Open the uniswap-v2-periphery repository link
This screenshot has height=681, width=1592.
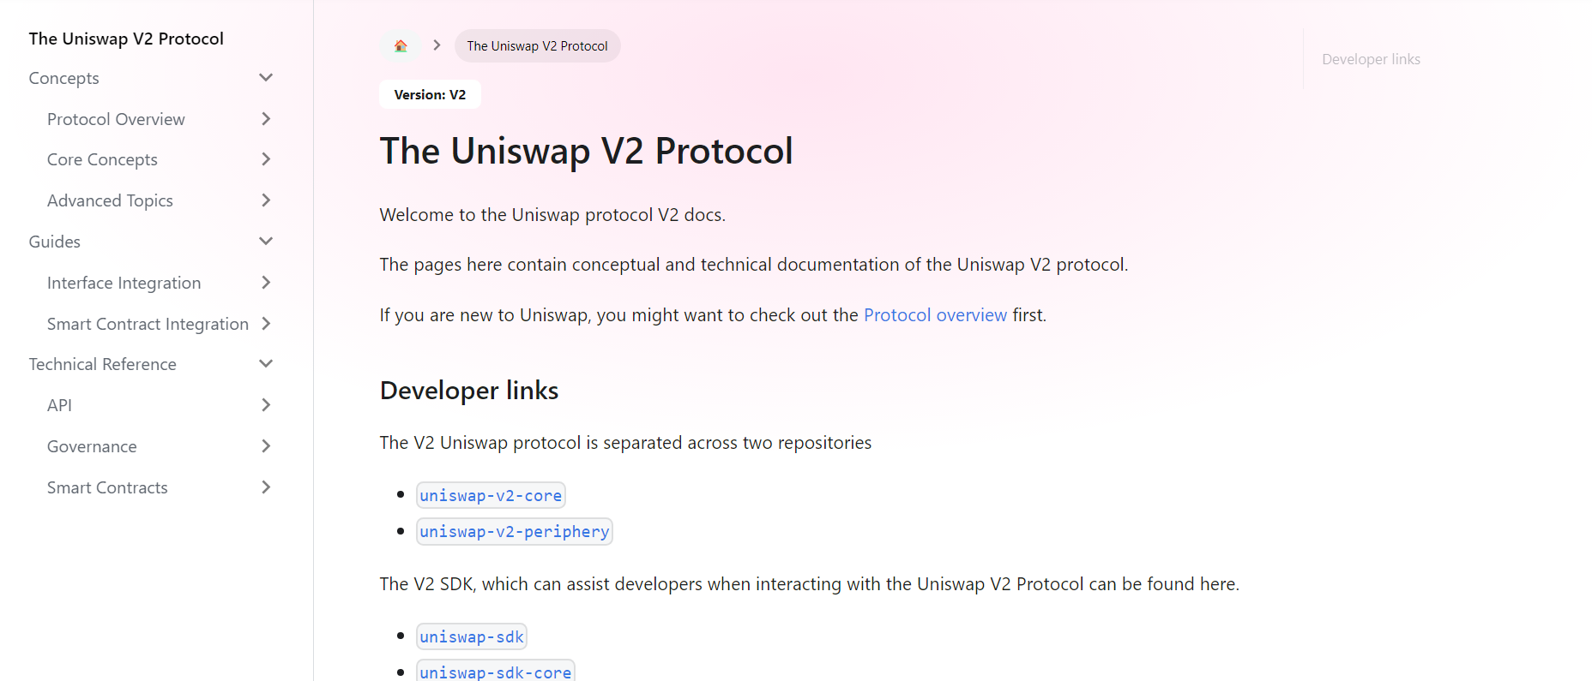tap(514, 532)
